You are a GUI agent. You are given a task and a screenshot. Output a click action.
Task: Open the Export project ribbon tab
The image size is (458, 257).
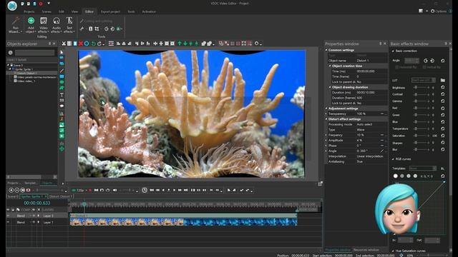pyautogui.click(x=110, y=11)
